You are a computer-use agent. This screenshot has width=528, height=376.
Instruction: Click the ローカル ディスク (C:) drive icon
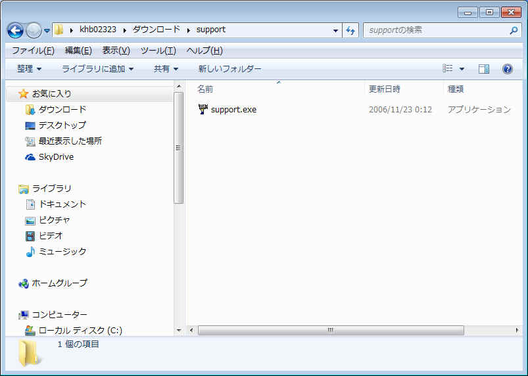pos(30,331)
